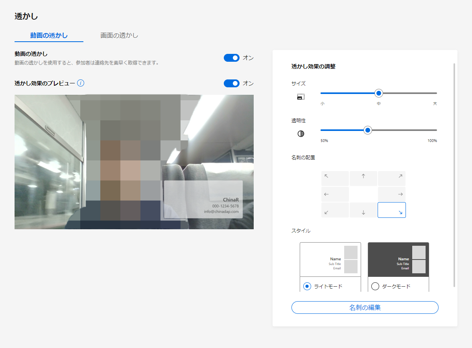472x348 pixels.
Task: Place business card at middle-right arrow
Action: [392, 194]
